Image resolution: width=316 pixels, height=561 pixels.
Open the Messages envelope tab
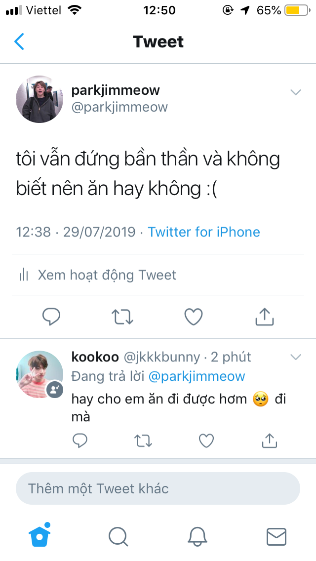pyautogui.click(x=276, y=537)
